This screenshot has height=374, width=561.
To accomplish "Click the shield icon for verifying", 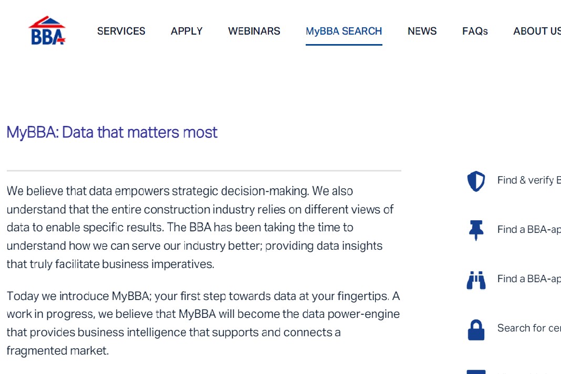I will coord(476,181).
